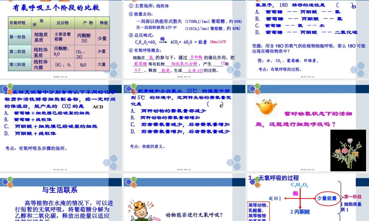
Task: Click the table header 反应物
Action: (x=62, y=23)
